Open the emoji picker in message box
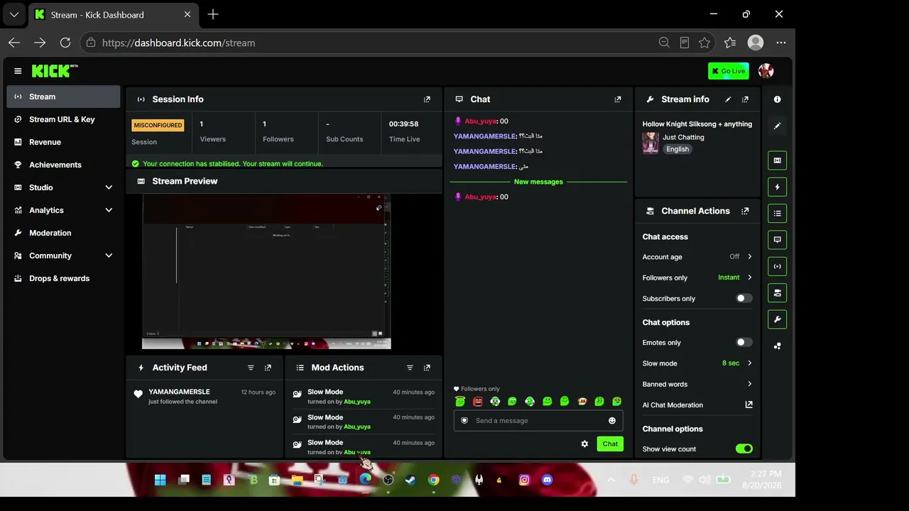Viewport: 909px width, 511px height. [612, 421]
